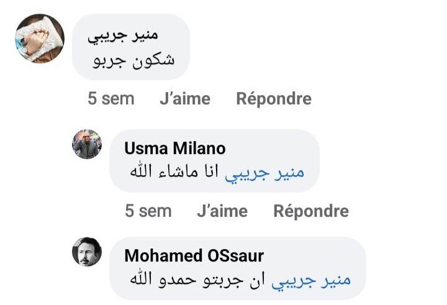
Task: Open the 5 sem timestamp under Usma Milano's reply
Action: [148, 211]
